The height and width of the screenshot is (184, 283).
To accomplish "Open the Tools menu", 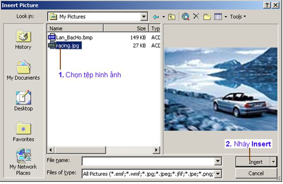I will coord(238,17).
